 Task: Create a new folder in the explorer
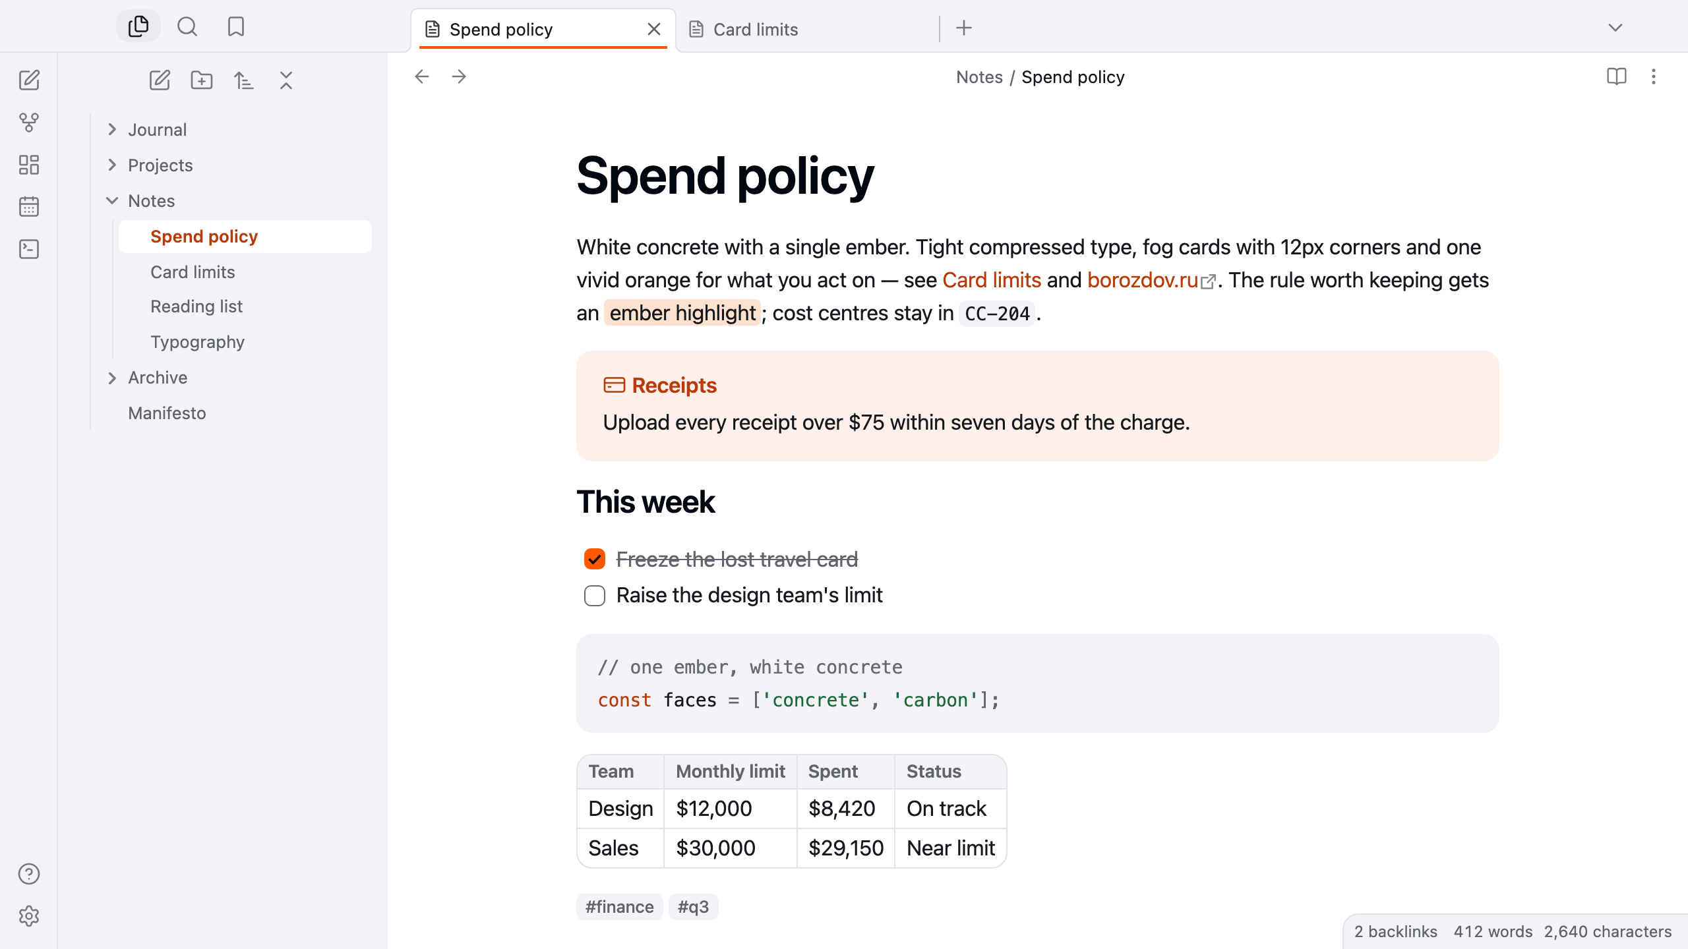coord(202,80)
